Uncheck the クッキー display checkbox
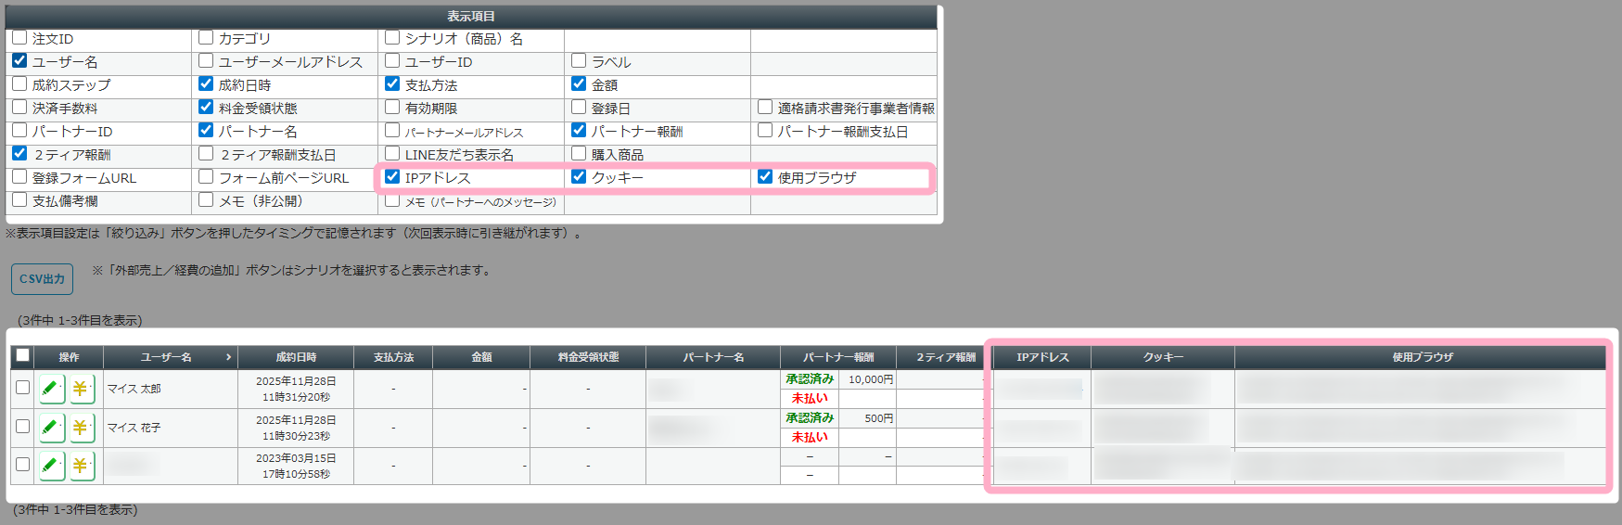This screenshot has height=525, width=1622. pos(579,176)
